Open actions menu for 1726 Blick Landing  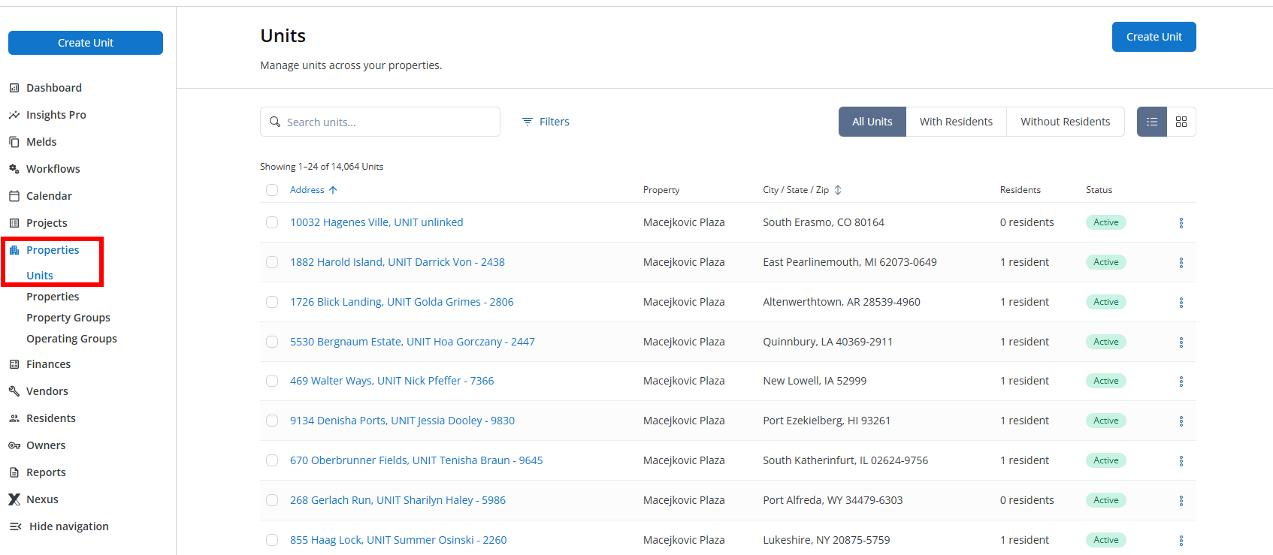pyautogui.click(x=1181, y=303)
